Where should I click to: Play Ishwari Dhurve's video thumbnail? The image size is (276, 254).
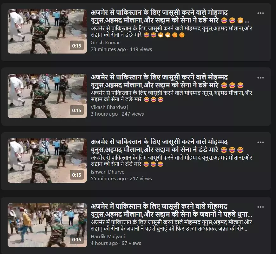tap(47, 161)
